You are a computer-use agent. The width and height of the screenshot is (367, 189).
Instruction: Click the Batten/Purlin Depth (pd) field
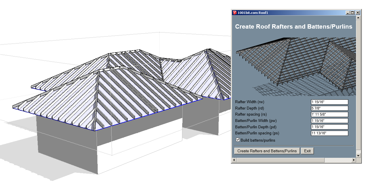tap(329, 127)
